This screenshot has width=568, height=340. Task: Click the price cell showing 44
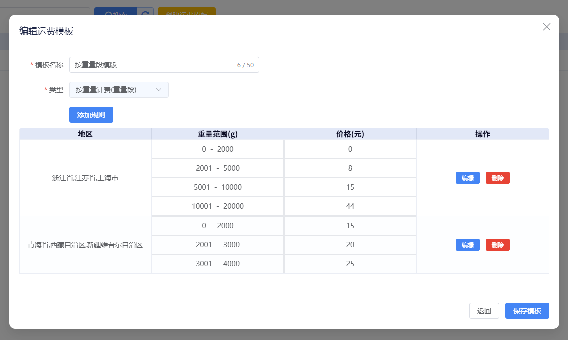[350, 206]
